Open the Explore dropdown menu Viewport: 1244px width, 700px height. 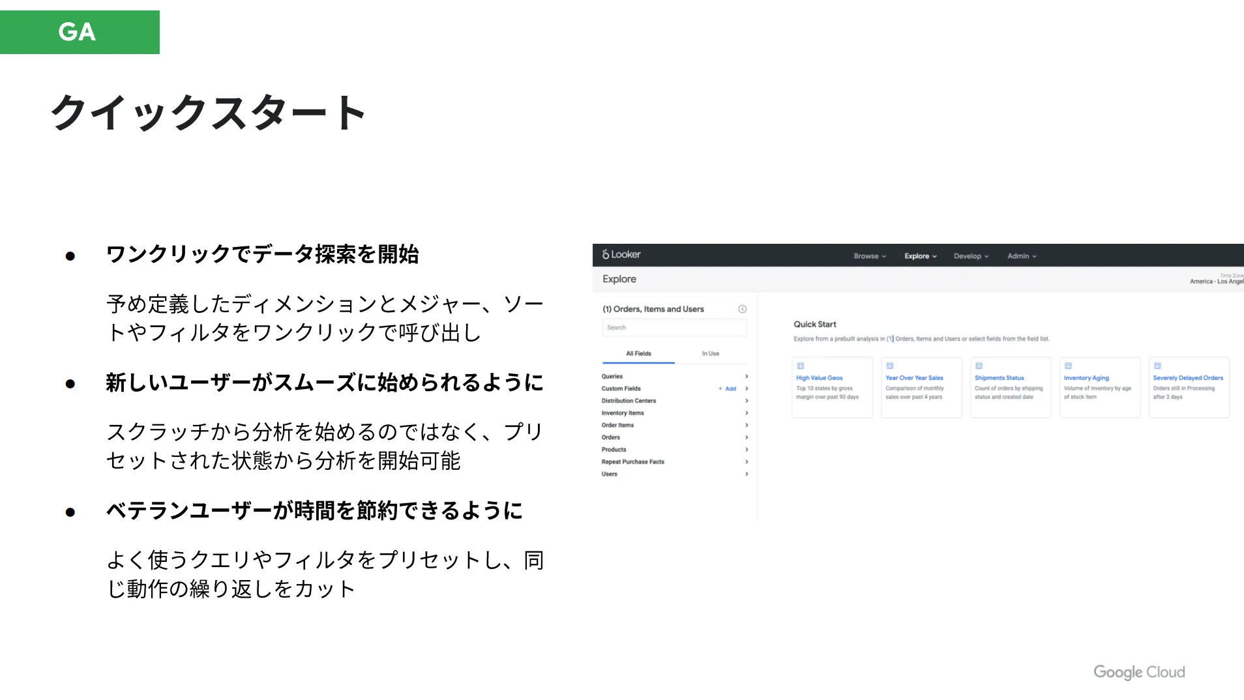point(920,256)
